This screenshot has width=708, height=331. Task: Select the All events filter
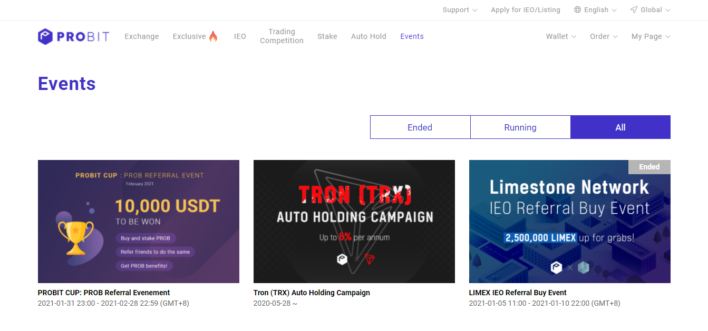coord(620,127)
